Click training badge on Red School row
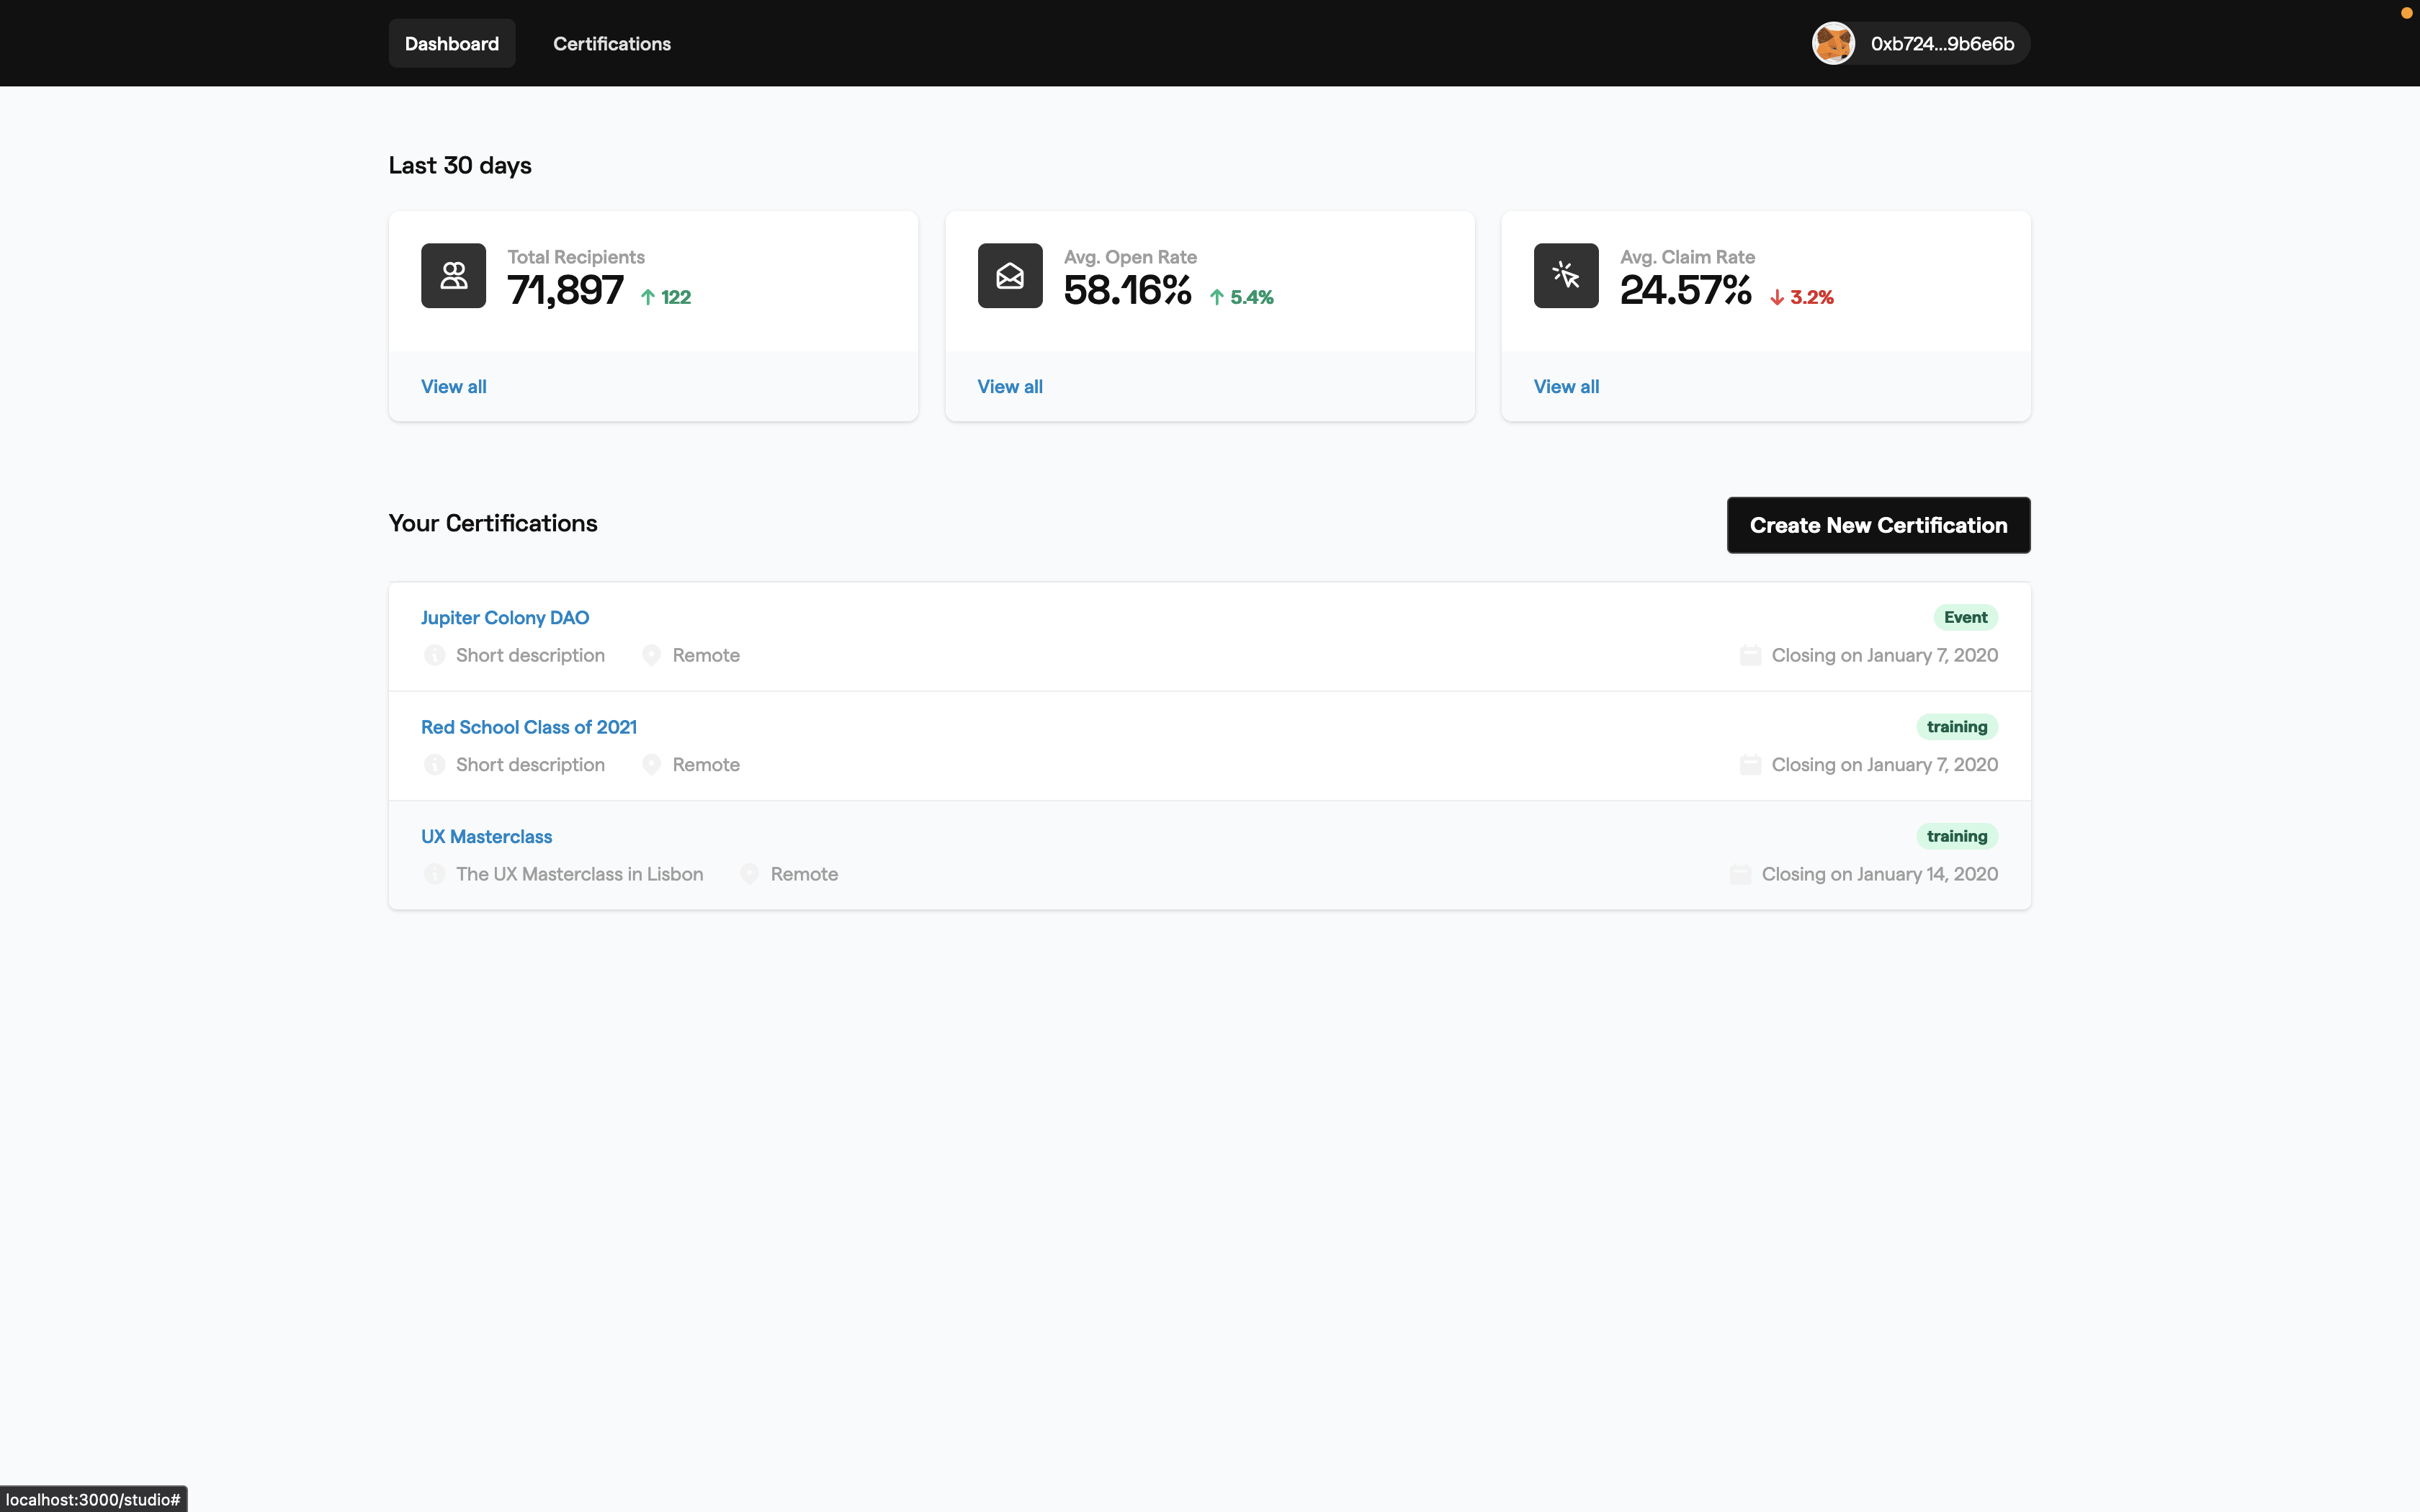Image resolution: width=2420 pixels, height=1512 pixels. click(1957, 727)
